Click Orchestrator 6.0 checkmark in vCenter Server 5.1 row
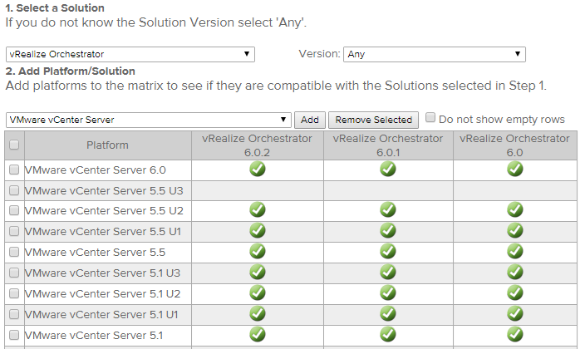The height and width of the screenshot is (349, 580). pos(515,334)
